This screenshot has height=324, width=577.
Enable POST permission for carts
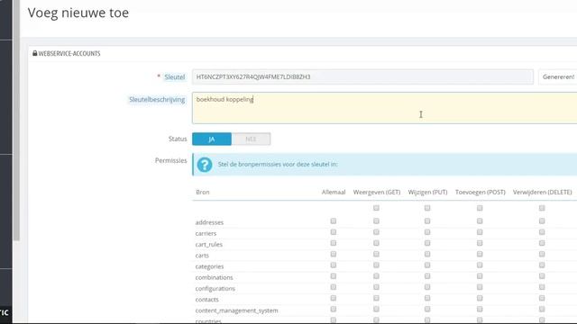pos(480,254)
